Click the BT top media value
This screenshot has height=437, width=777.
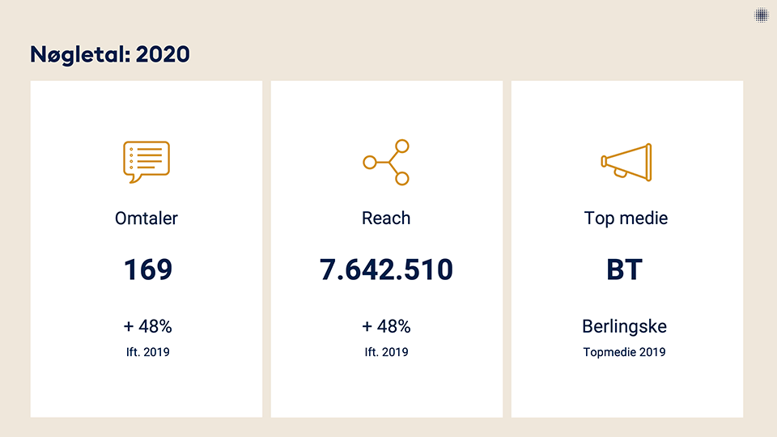coord(624,269)
